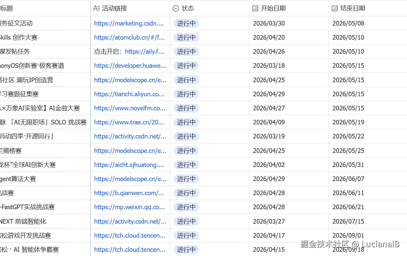Viewport: 407px width, 256px height.
Task: Select the 活动链接 column header
Action: [x=130, y=8]
